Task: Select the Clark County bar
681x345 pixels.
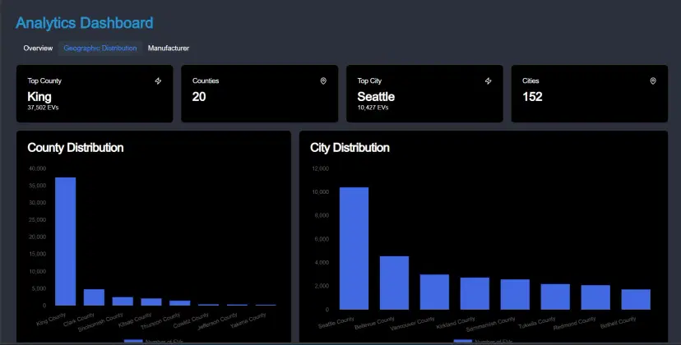Action: pyautogui.click(x=95, y=297)
